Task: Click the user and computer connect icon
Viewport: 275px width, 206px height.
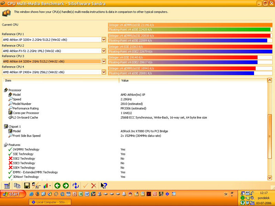Action: tap(36, 185)
